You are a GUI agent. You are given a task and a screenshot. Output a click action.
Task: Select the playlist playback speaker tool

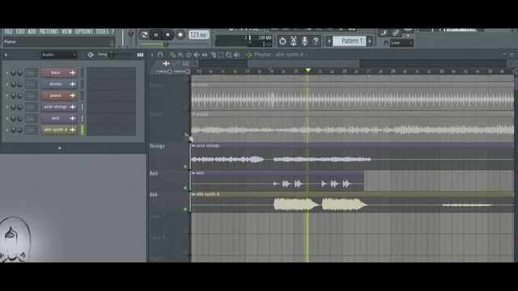[x=236, y=55]
